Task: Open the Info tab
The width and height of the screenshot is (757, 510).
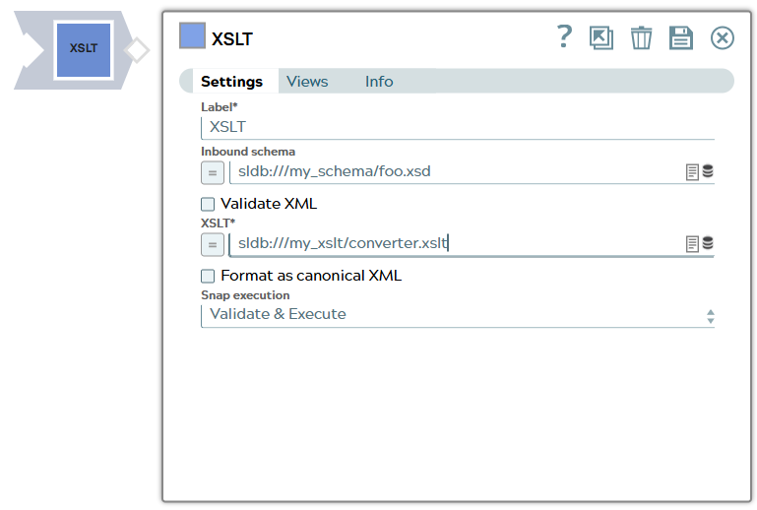Action: (379, 82)
